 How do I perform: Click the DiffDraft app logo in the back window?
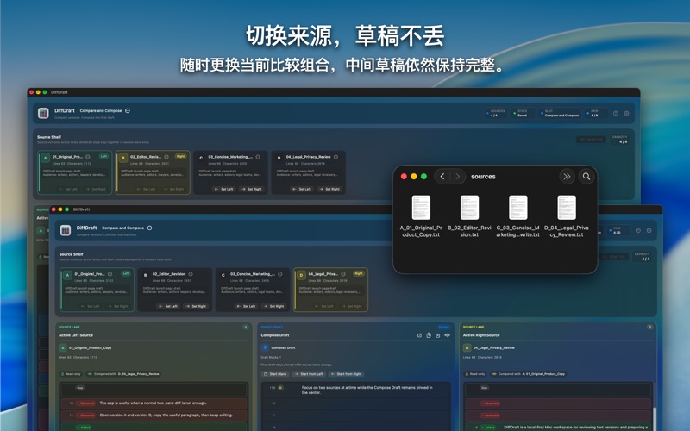pos(43,113)
